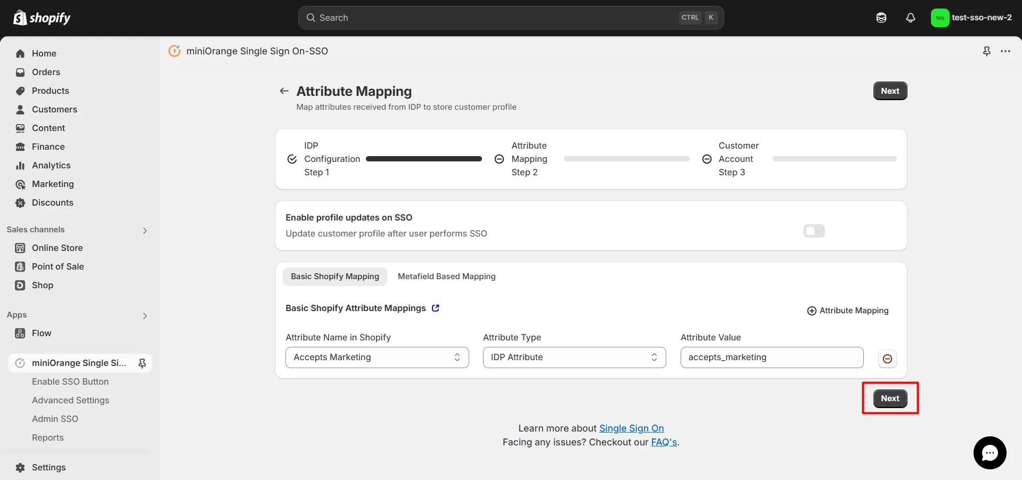Click the Customer Account Step 3 progress bar

tap(835, 159)
